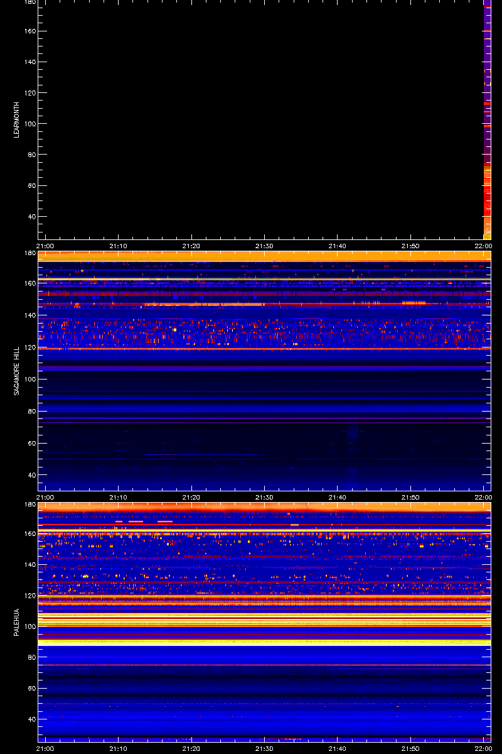Click 21:30 time label below Palehua panel
This screenshot has width=502, height=754.
click(x=264, y=749)
